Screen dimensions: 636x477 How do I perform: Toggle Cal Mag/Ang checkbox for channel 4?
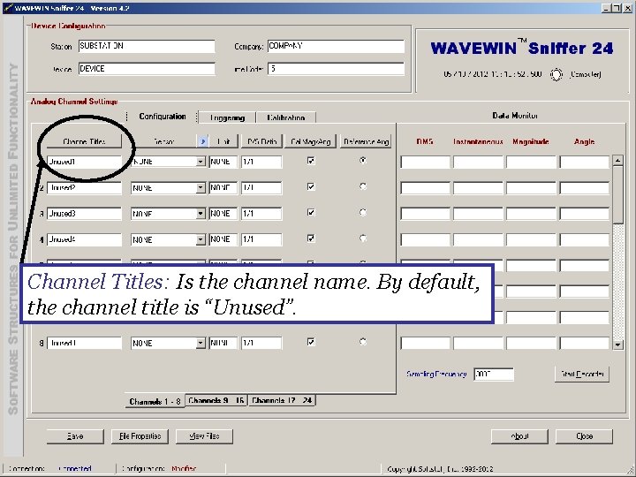311,238
